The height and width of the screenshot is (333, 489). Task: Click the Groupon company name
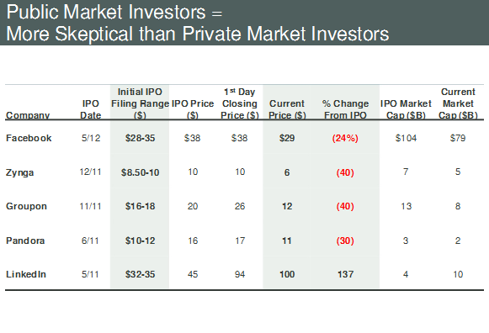coord(26,206)
